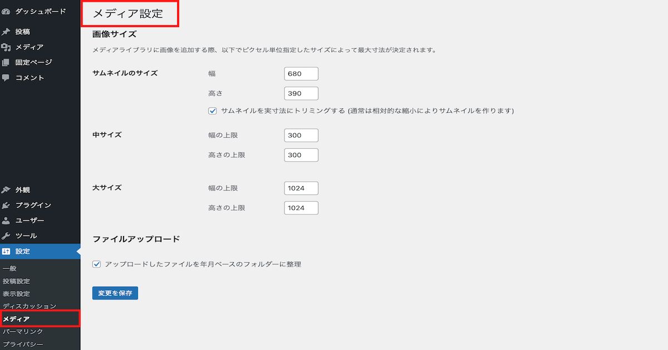Click the 中サイズ label
Screen dimensions: 668x350
pos(107,134)
